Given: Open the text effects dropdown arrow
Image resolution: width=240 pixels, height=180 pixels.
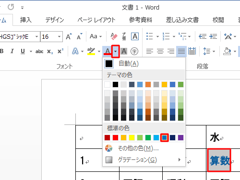Looking at the screenshot, I should tap(82, 51).
